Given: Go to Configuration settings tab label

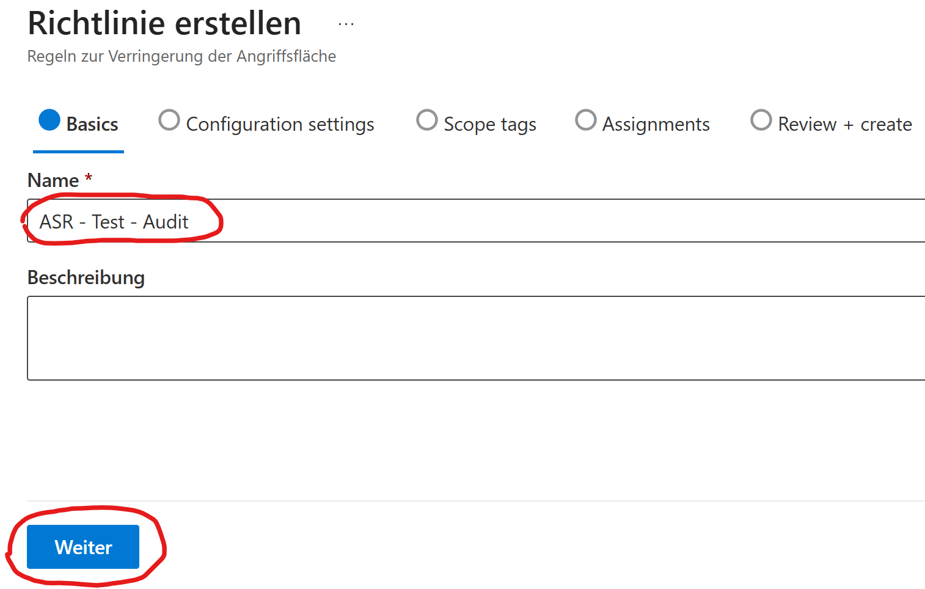Looking at the screenshot, I should 280,125.
